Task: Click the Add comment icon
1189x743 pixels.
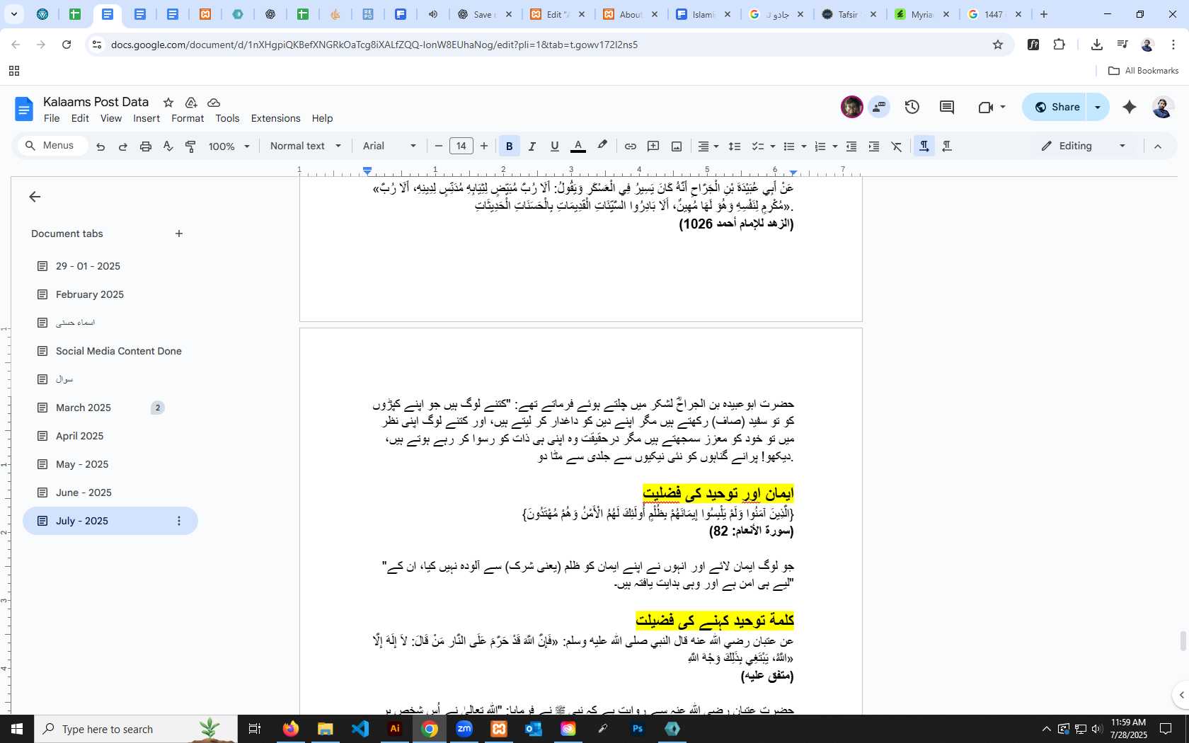Action: tap(653, 146)
